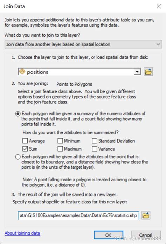The height and width of the screenshot is (244, 166).
Task: Click the point layer icon next to positions
Action: pos(22,72)
